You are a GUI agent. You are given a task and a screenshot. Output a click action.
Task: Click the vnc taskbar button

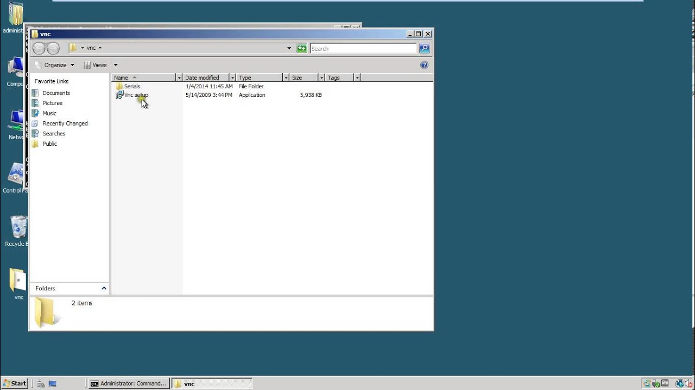point(212,383)
